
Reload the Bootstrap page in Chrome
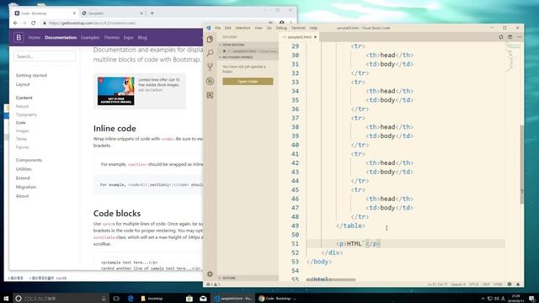[34, 23]
